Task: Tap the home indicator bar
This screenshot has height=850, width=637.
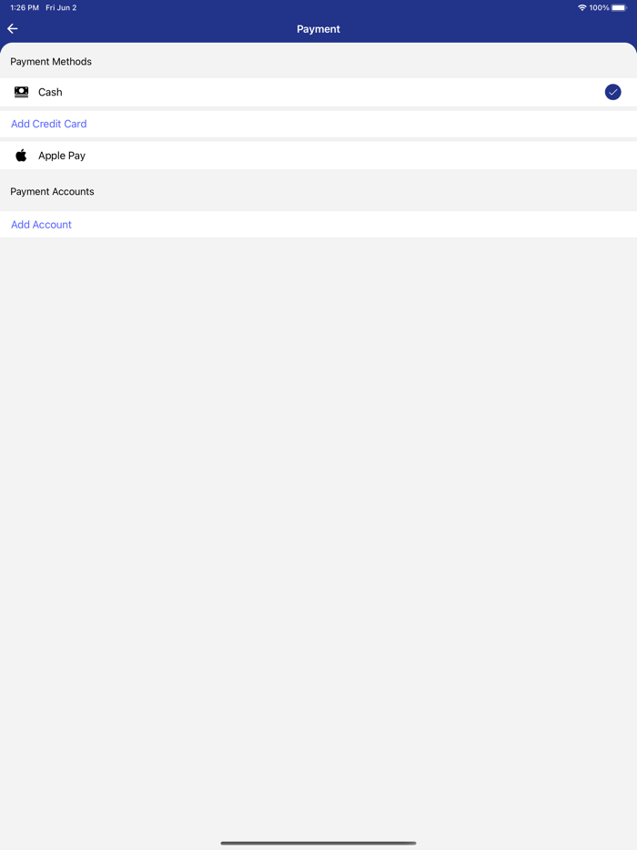Action: click(318, 843)
